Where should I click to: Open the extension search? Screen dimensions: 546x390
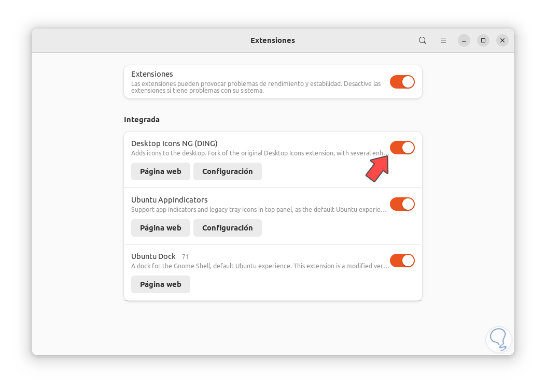422,40
